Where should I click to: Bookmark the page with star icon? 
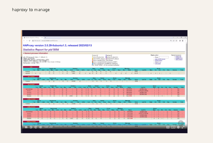point(177,41)
